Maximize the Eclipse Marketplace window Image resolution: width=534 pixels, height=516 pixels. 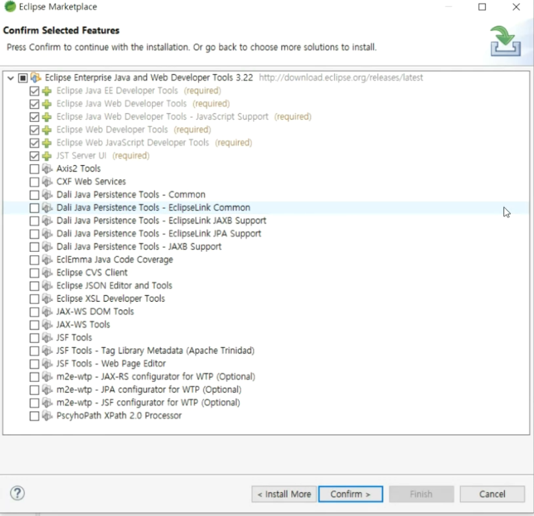pyautogui.click(x=482, y=7)
